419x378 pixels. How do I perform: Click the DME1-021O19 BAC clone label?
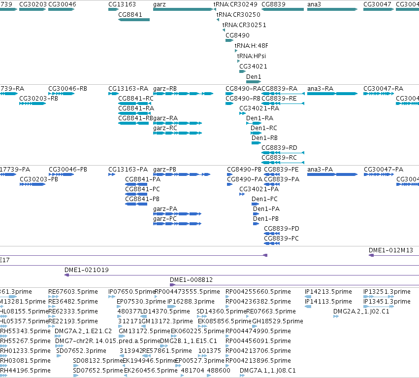(x=87, y=270)
